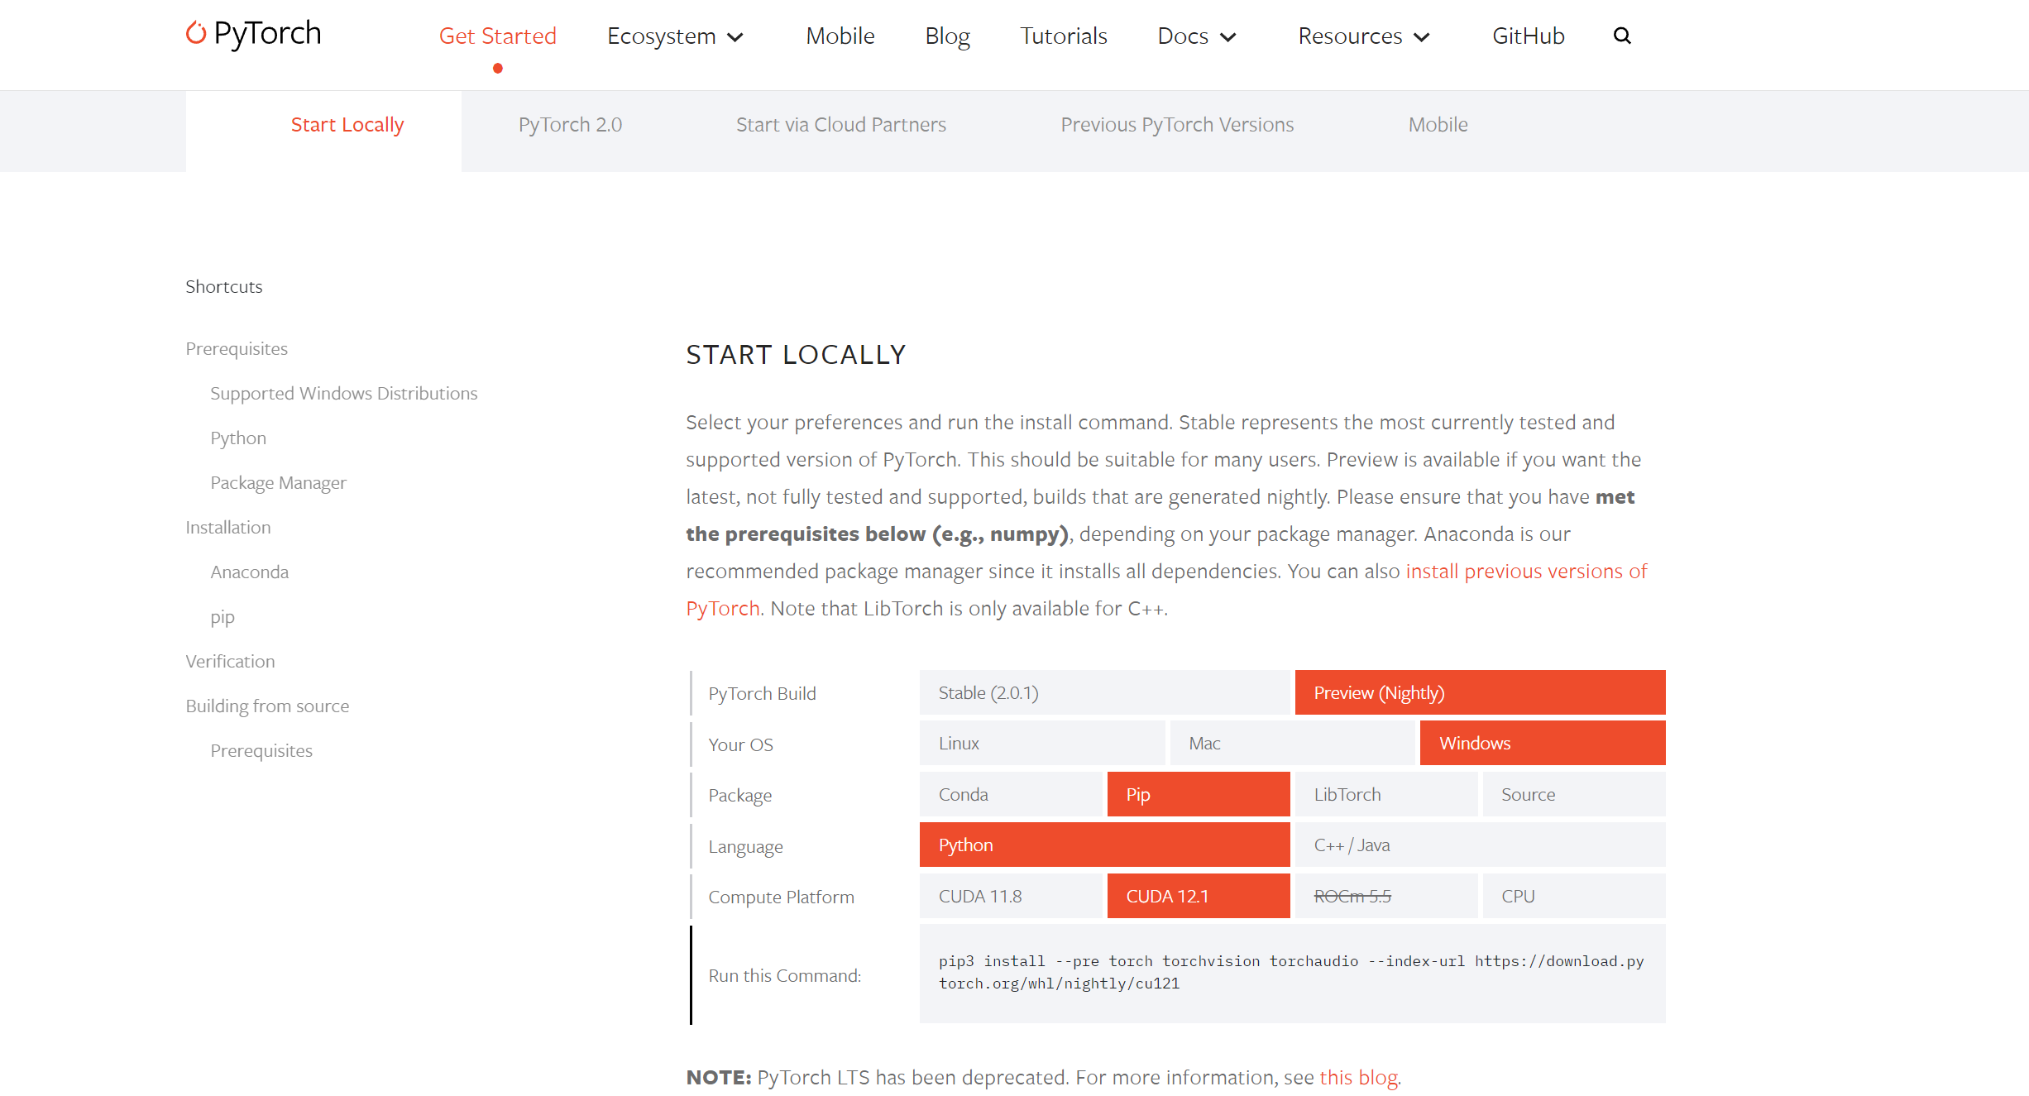Choose Windows as your OS
2029x1096 pixels.
click(1543, 743)
